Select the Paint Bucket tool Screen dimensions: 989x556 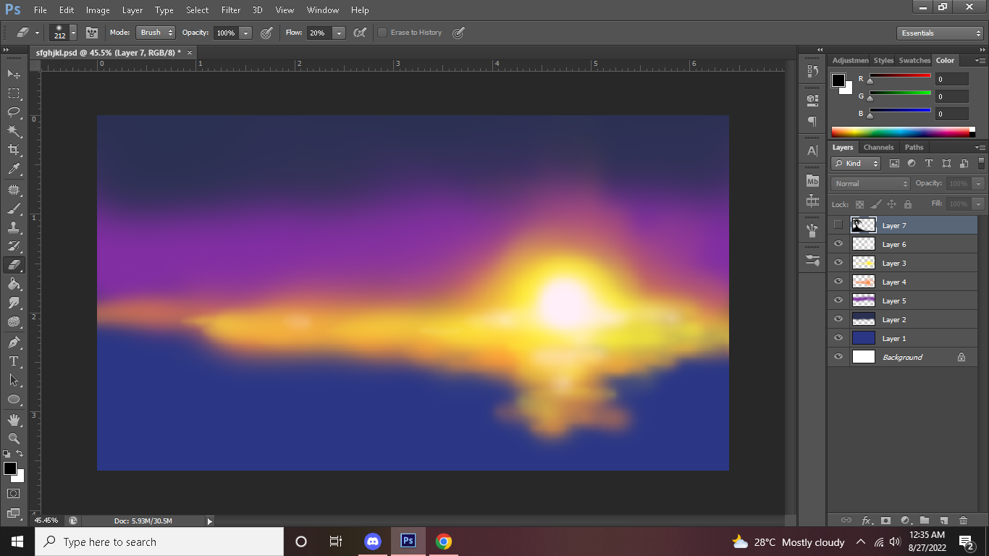click(x=14, y=284)
